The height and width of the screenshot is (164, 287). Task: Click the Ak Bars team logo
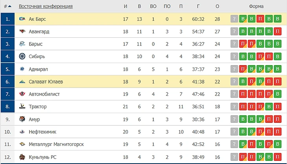[x=22, y=19]
